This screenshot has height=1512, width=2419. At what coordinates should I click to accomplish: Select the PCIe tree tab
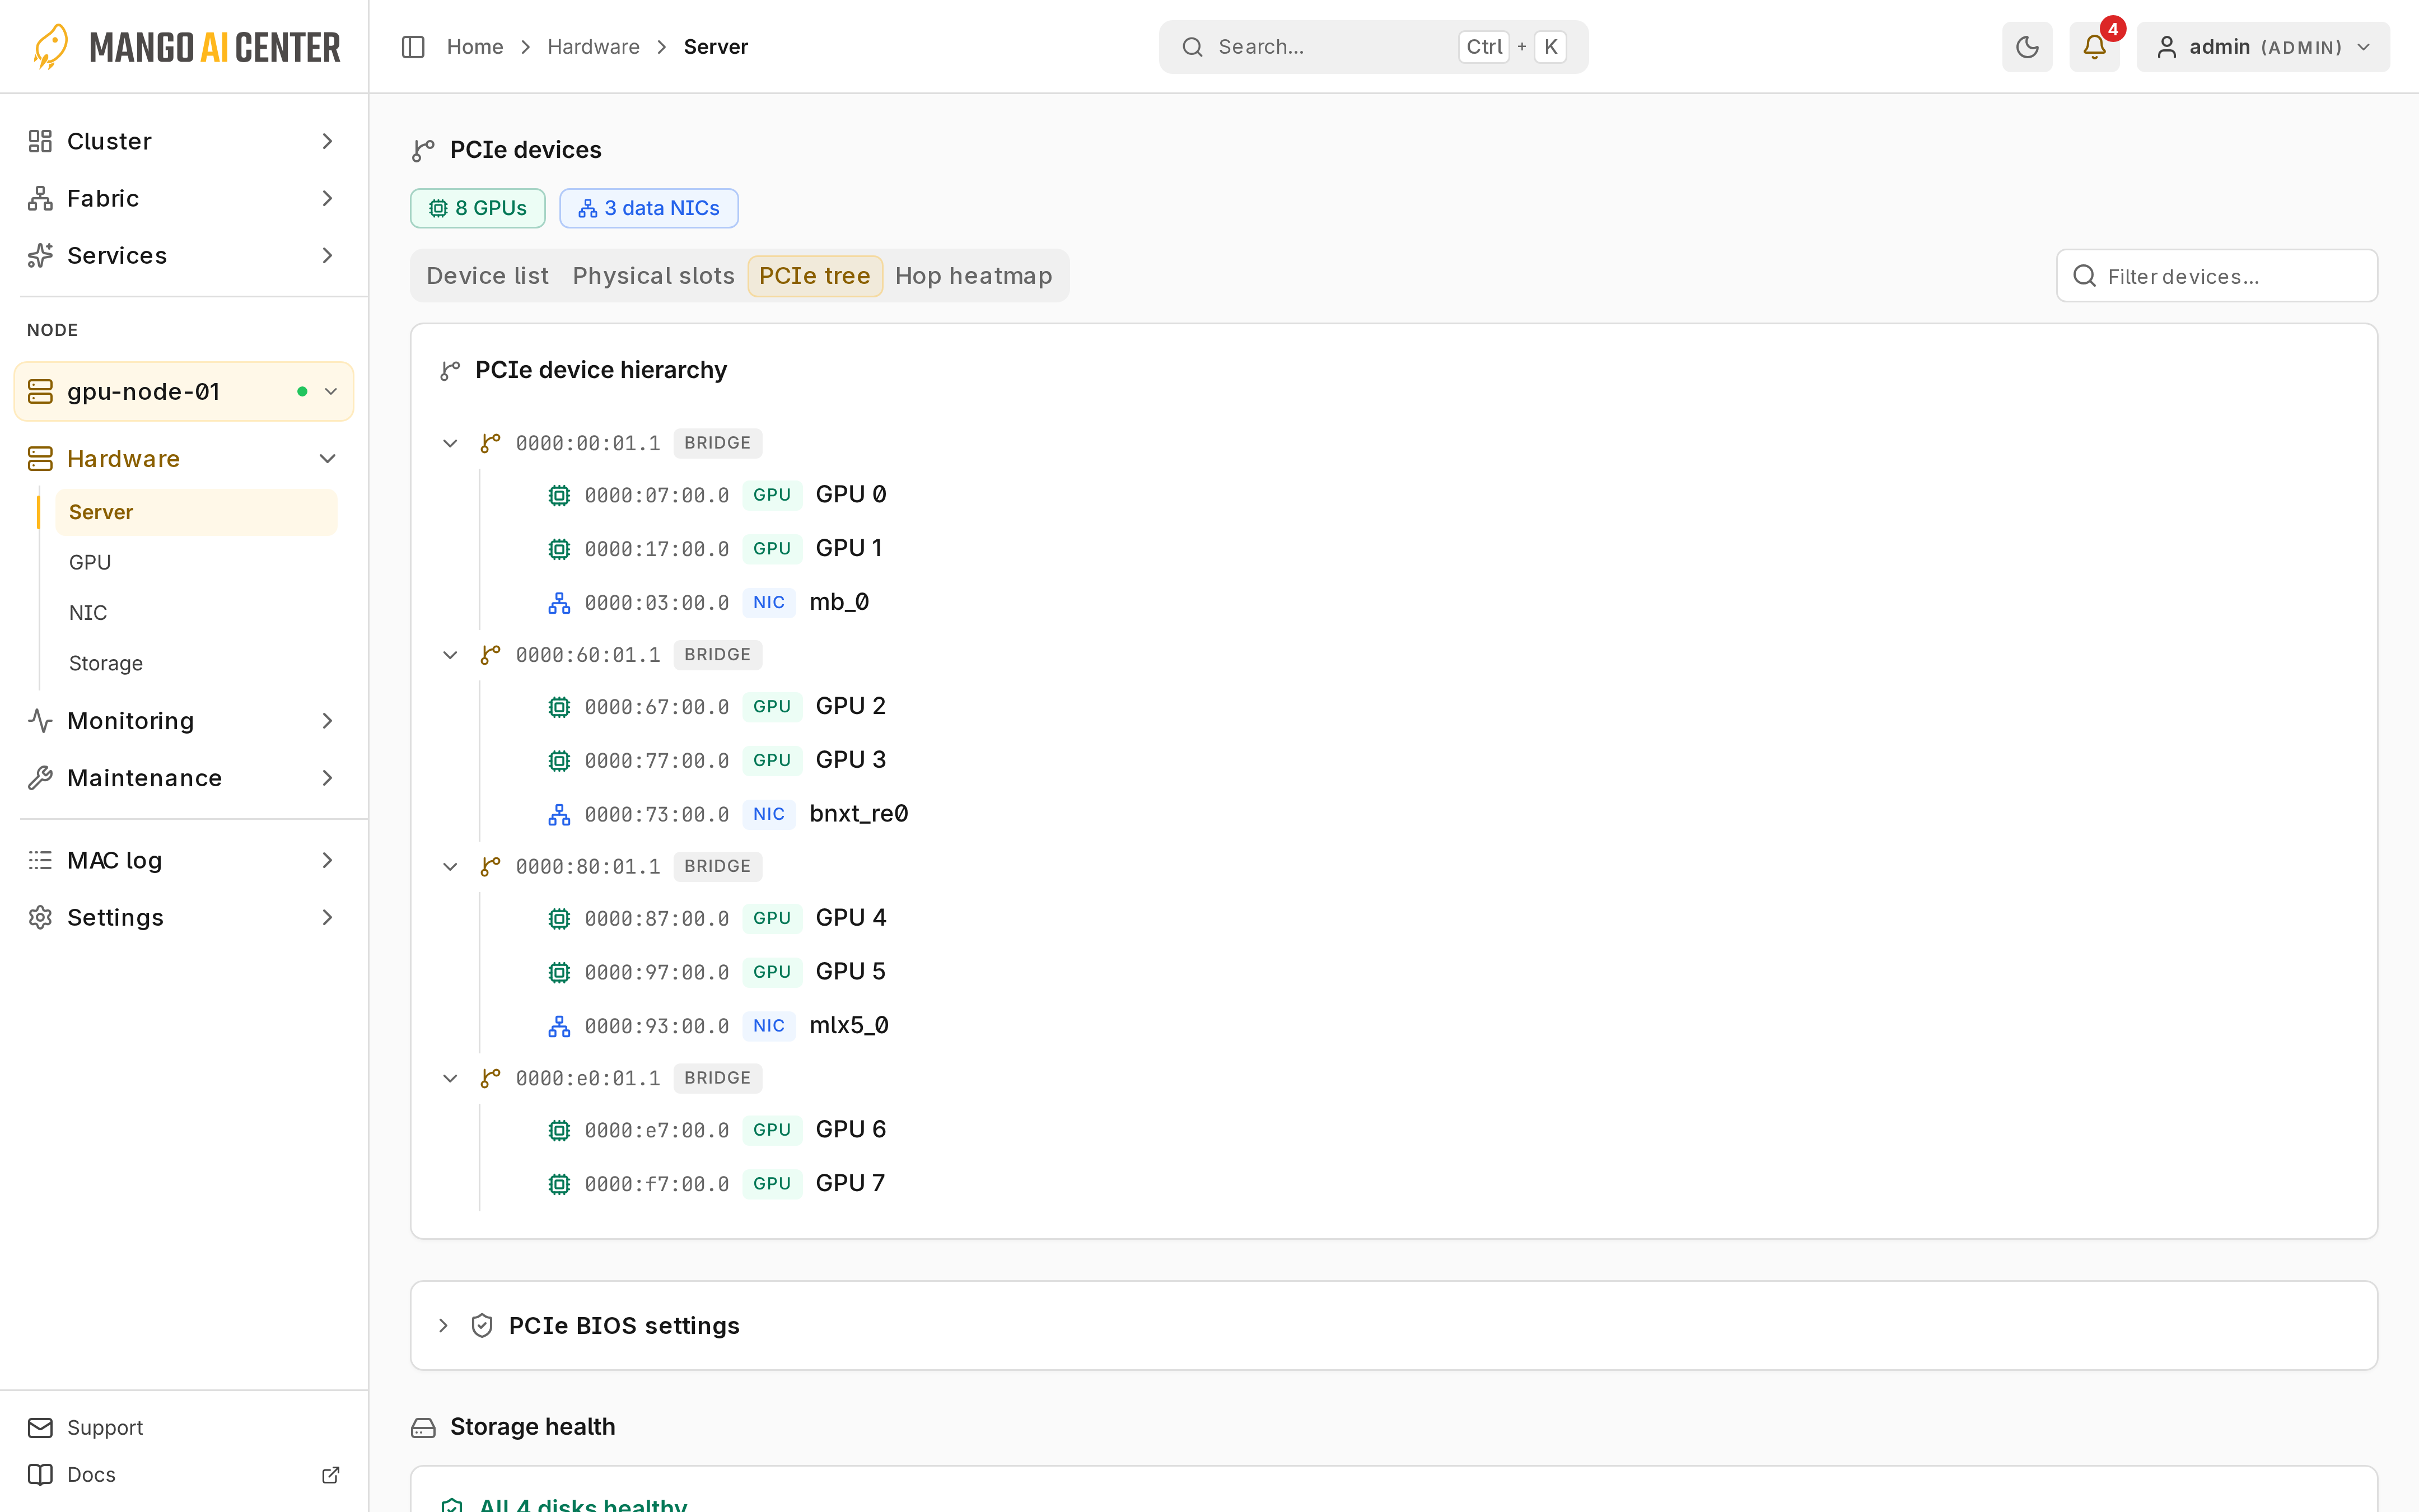coord(815,276)
